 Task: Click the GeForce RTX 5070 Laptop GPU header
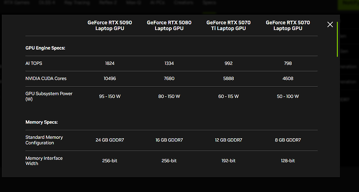[288, 25]
